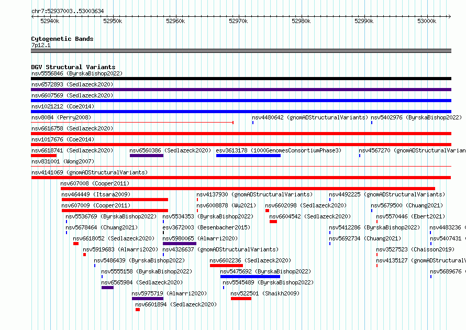466x330 pixels.
Task: Open nsv4137930 (gnomADStructuralVariants) label
Action: [254, 194]
